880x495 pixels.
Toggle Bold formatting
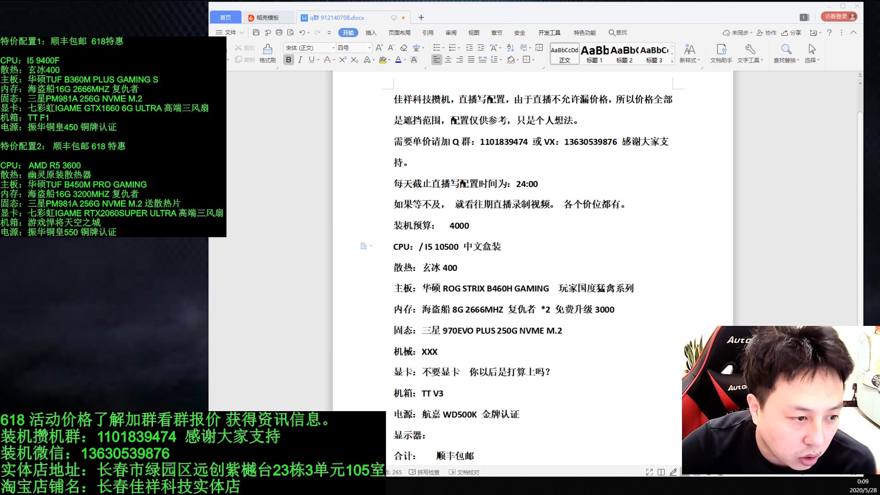(x=288, y=60)
